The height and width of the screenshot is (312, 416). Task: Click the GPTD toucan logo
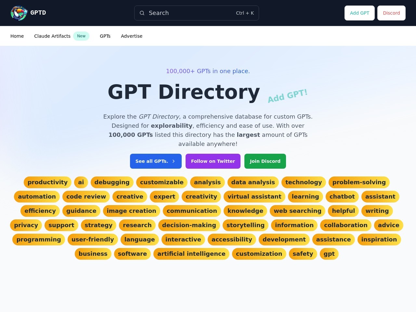(x=19, y=13)
